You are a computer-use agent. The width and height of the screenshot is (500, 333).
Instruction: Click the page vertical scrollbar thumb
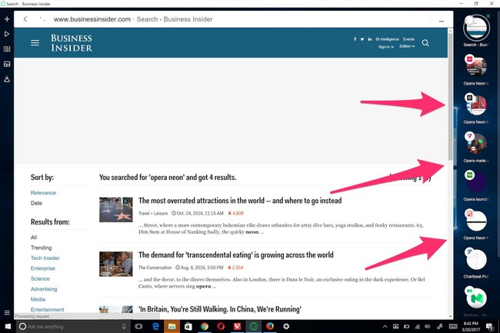[x=450, y=95]
